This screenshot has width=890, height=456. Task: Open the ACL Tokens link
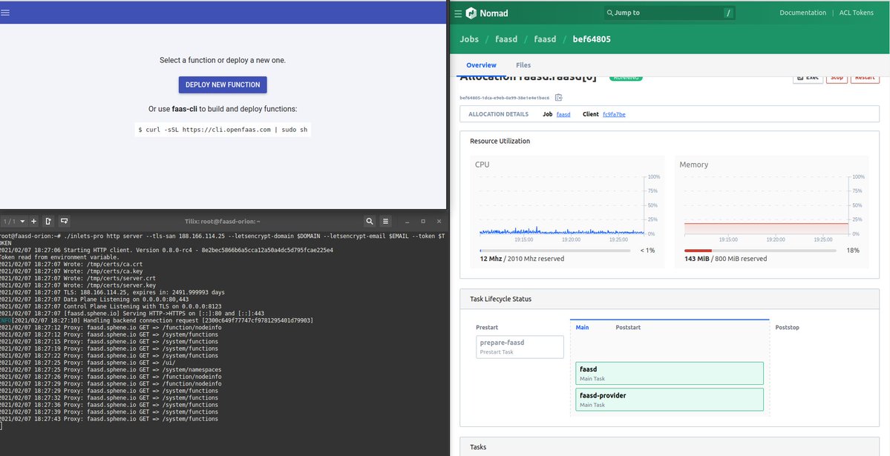click(x=857, y=13)
